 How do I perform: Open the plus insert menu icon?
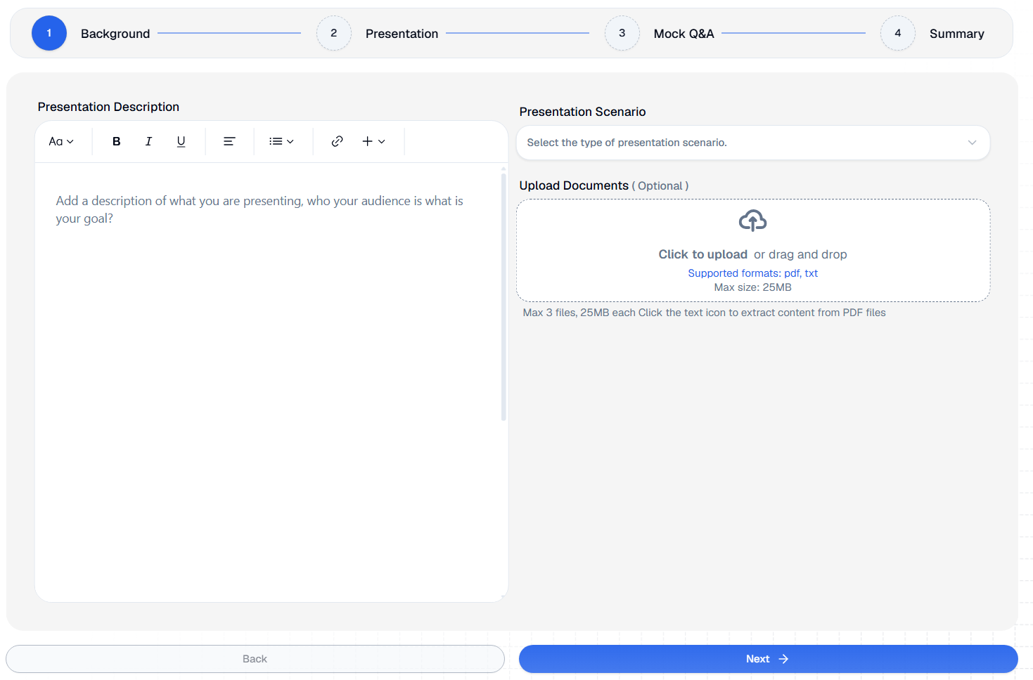[x=368, y=141]
